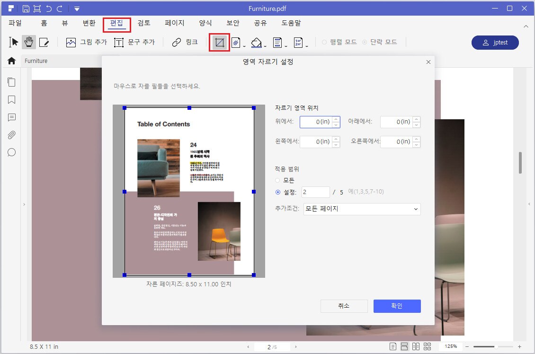Go to the home screen icon
This screenshot has height=354, width=535.
(12, 61)
